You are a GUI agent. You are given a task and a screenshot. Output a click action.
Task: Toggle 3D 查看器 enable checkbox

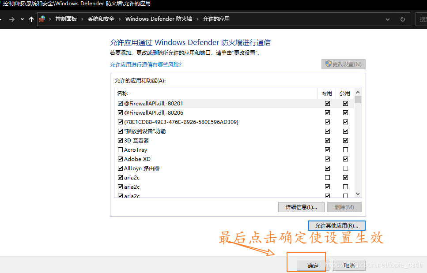[120, 140]
